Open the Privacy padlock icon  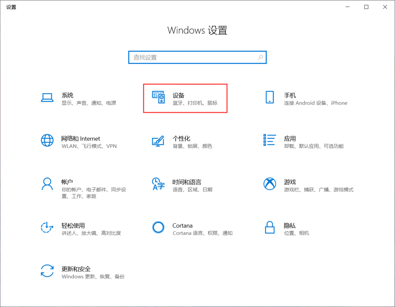tap(270, 227)
